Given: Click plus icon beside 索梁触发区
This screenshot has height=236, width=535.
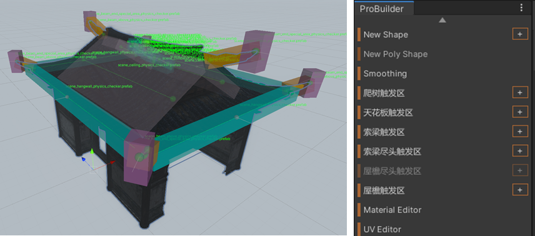Looking at the screenshot, I should pyautogui.click(x=520, y=131).
